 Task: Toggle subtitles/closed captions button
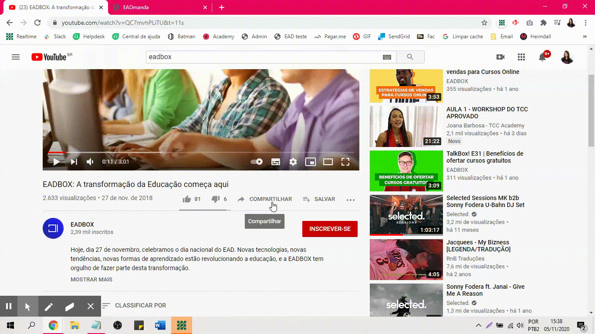coord(276,162)
